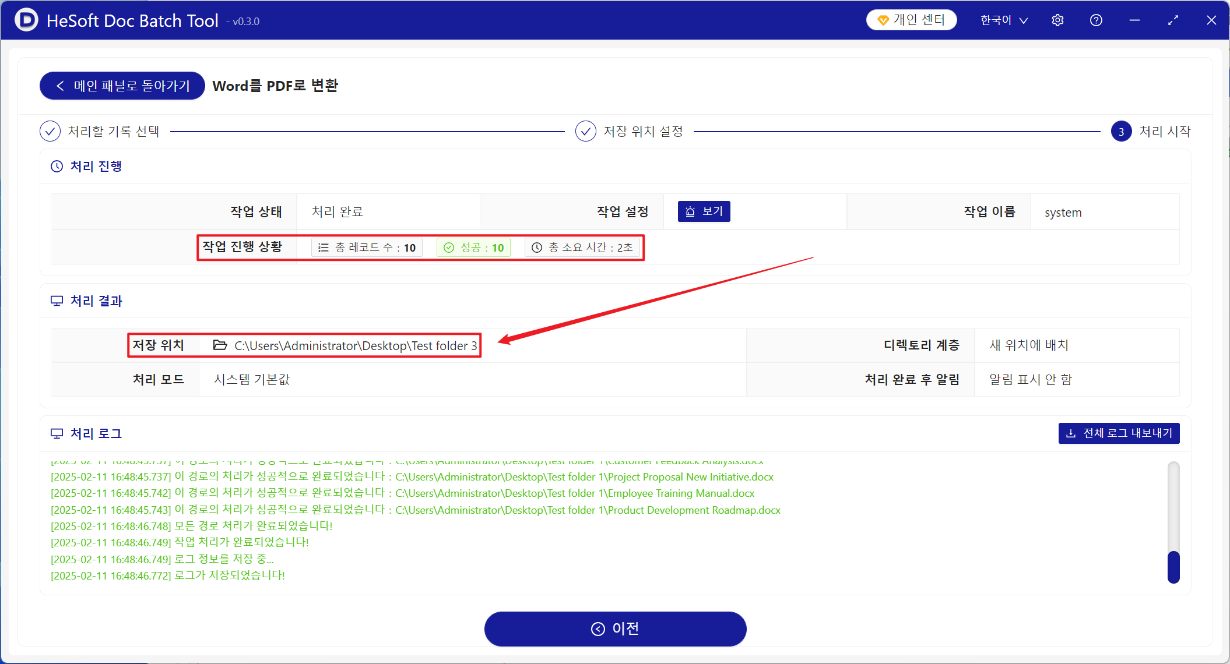Click the 총 소요 시간 : 2초 badge
The image size is (1230, 664).
[x=582, y=248]
